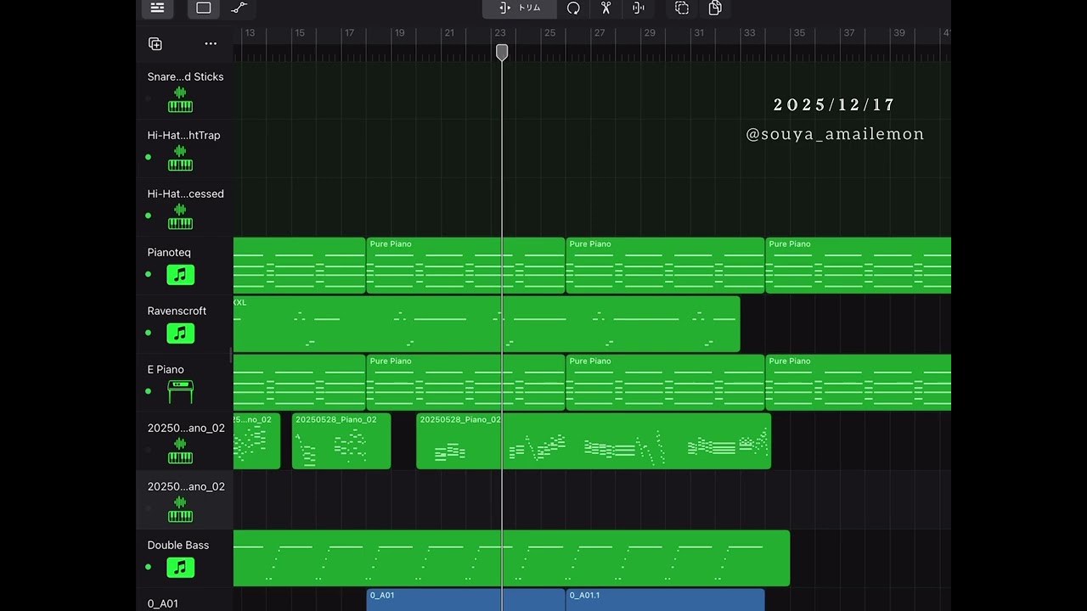This screenshot has height=611, width=1087.
Task: Toggle the Hi-Hat...cessed track power dot
Action: click(149, 216)
